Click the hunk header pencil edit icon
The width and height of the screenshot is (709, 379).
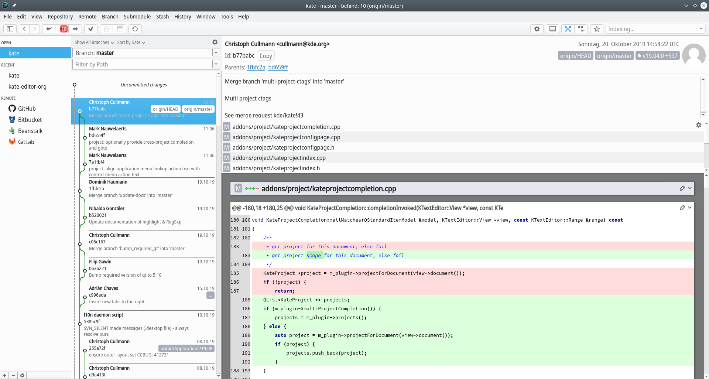click(682, 208)
